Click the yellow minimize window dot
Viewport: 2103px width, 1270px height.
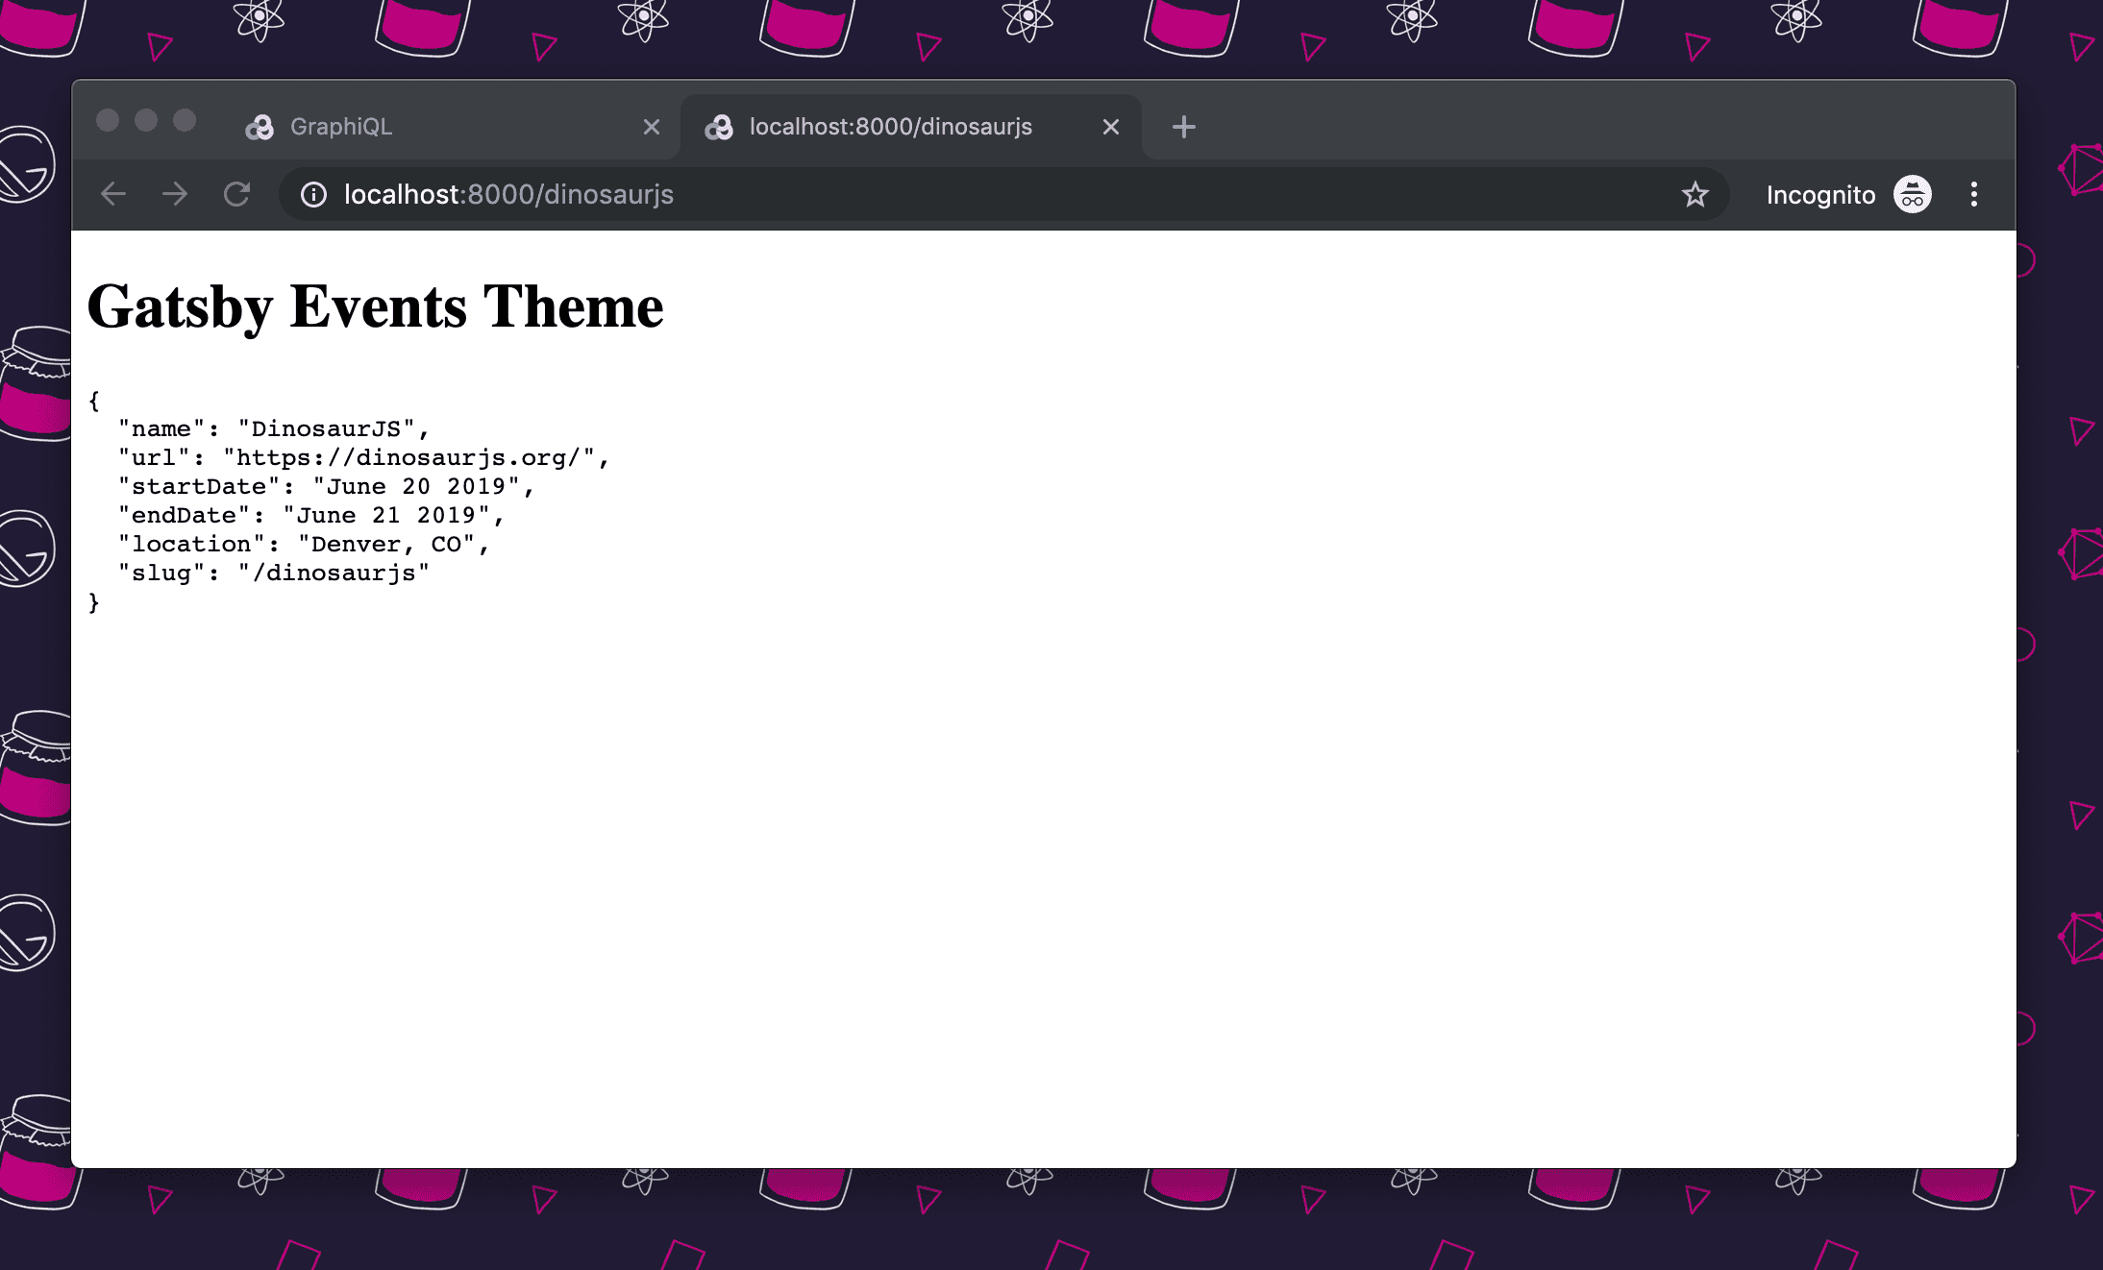click(146, 120)
